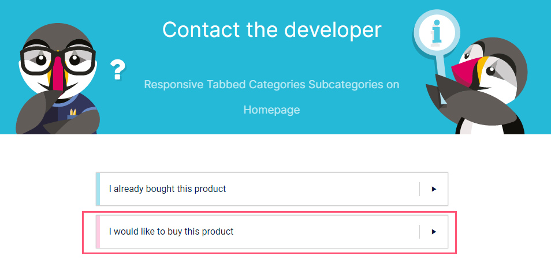
Task: Click the white question mark icon
Action: click(118, 69)
